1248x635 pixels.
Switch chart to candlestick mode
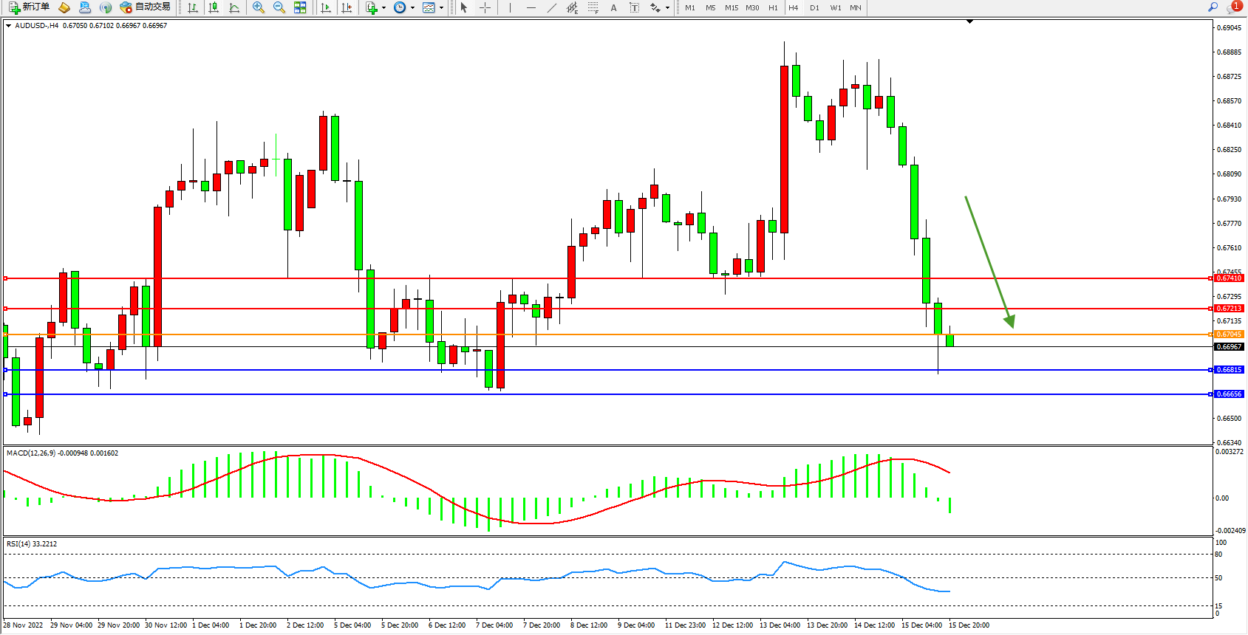click(214, 7)
